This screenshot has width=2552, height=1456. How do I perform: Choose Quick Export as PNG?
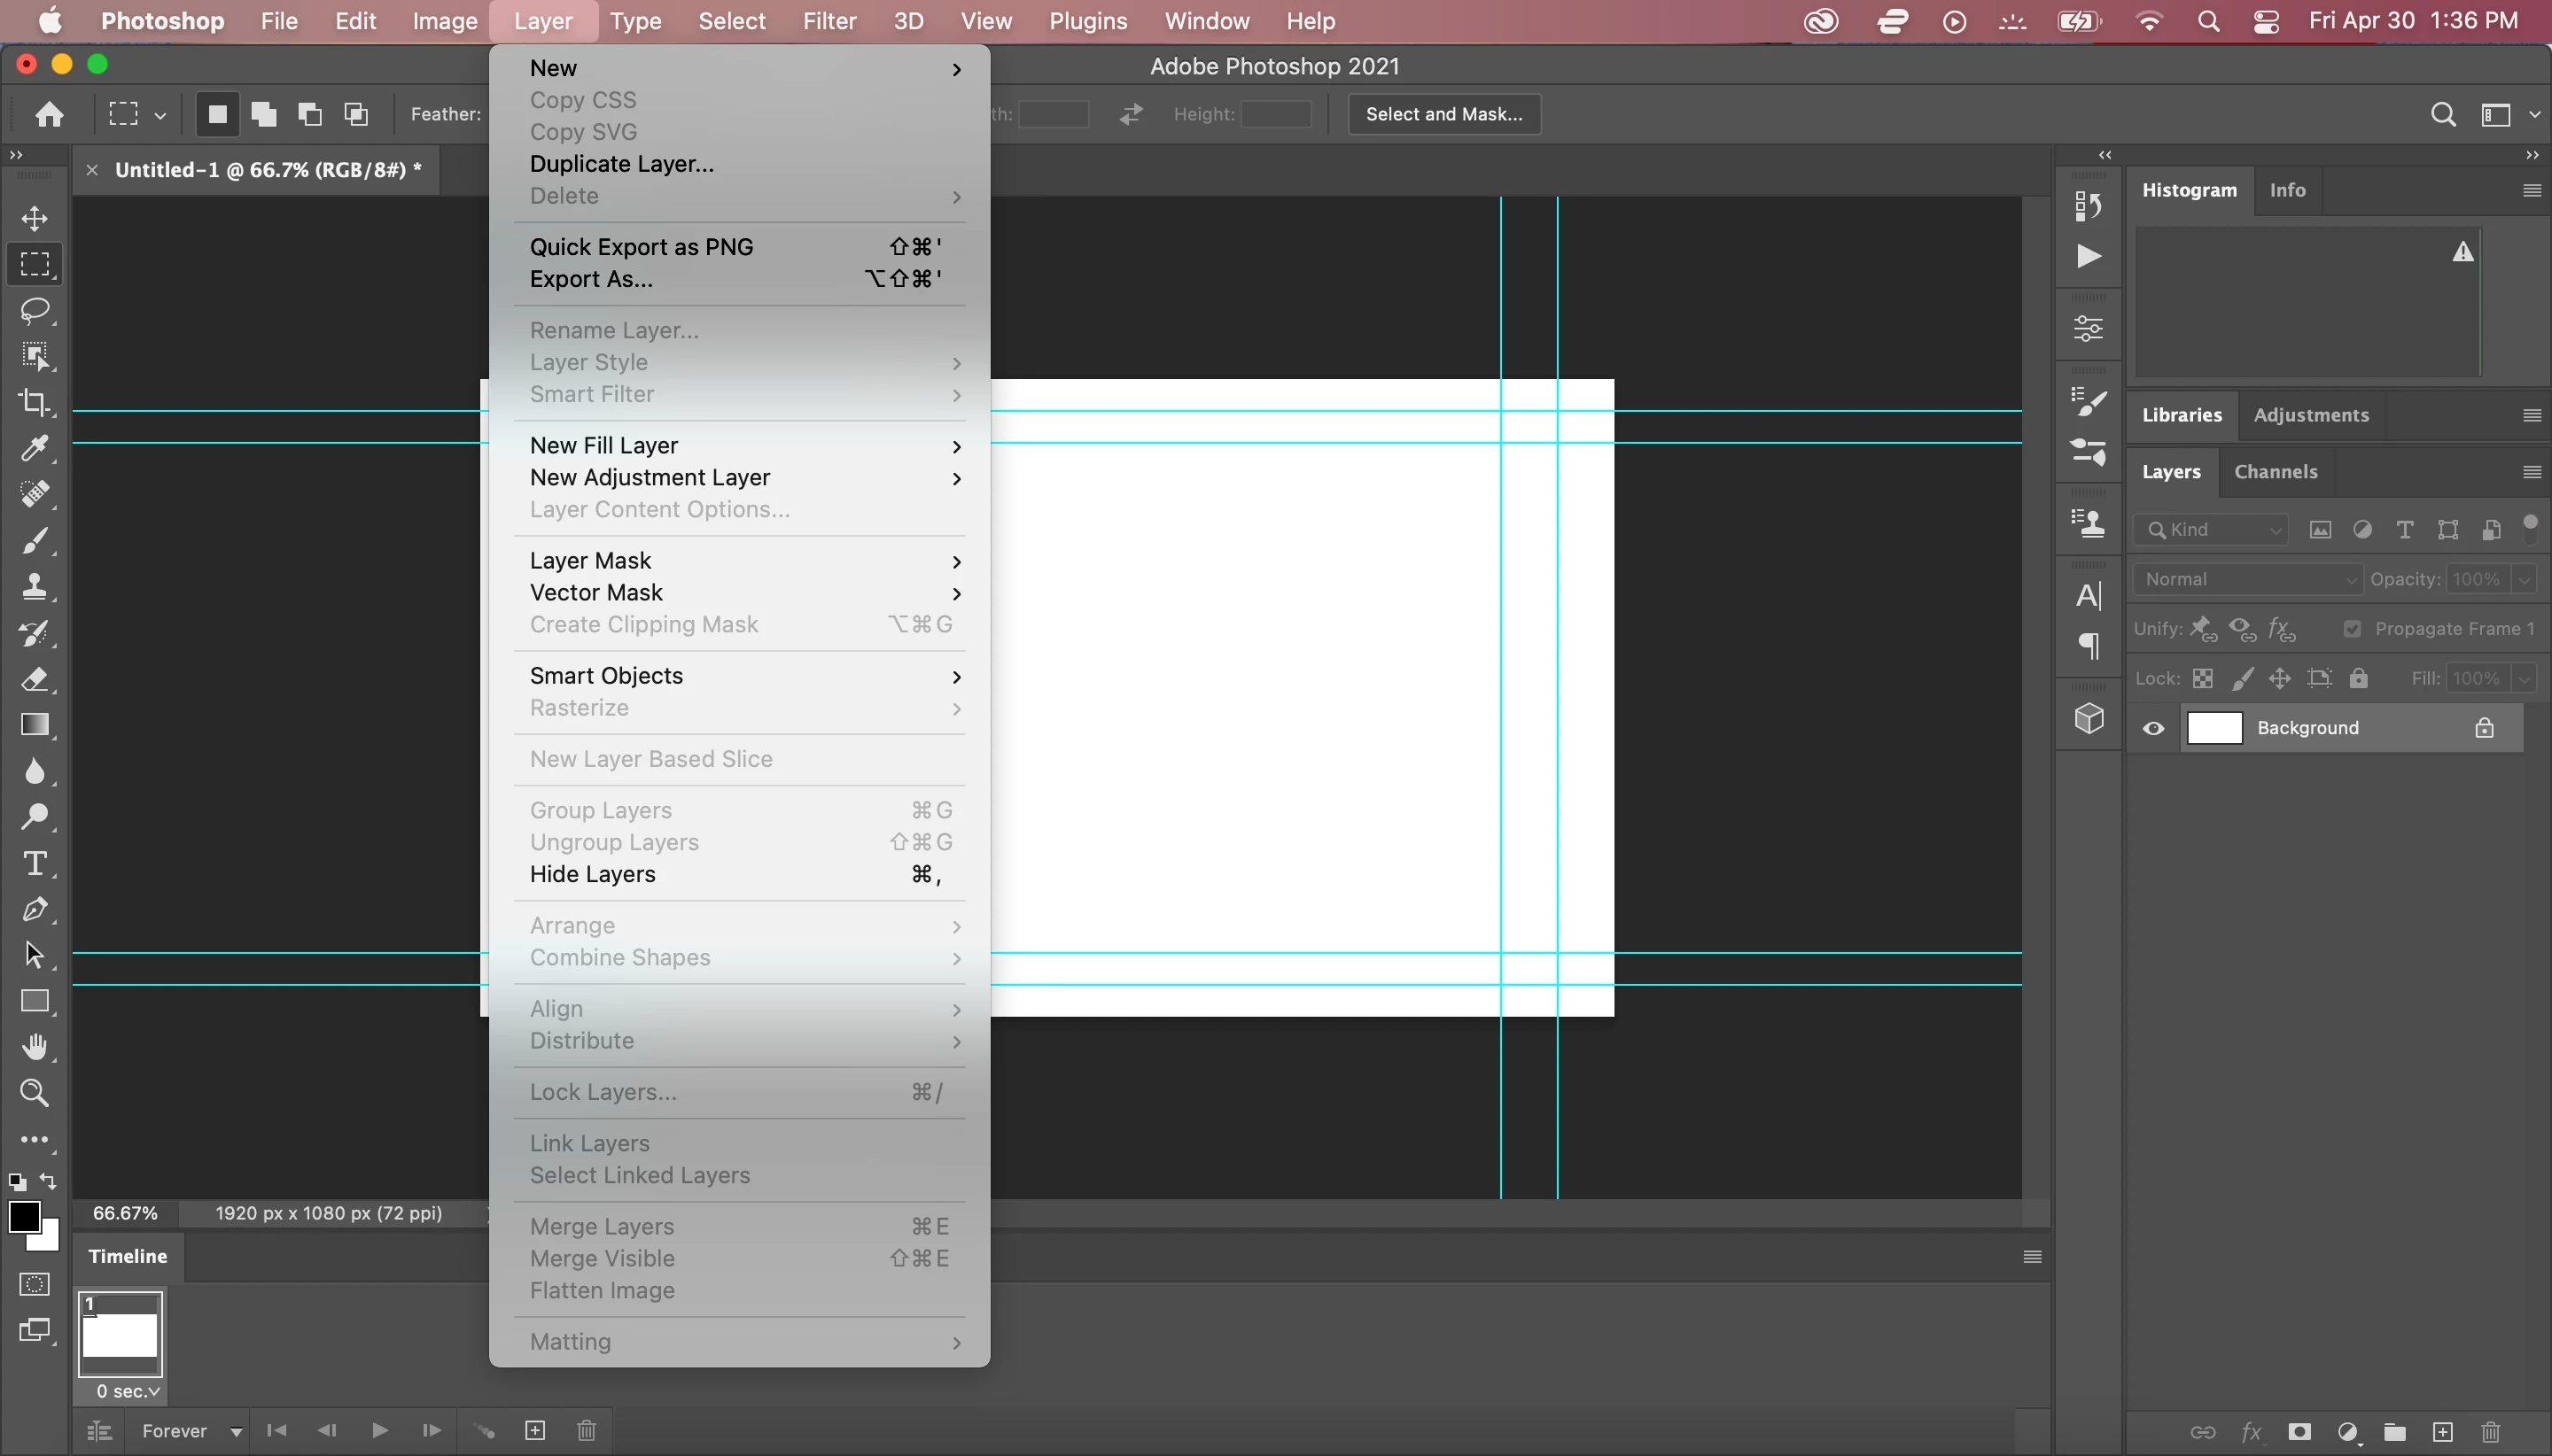coord(642,247)
